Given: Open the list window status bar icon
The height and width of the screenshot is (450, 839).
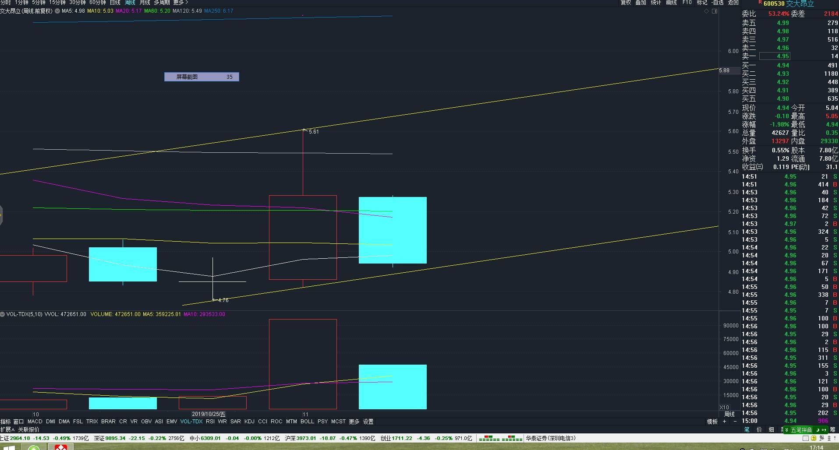Looking at the screenshot, I should pyautogui.click(x=806, y=438).
